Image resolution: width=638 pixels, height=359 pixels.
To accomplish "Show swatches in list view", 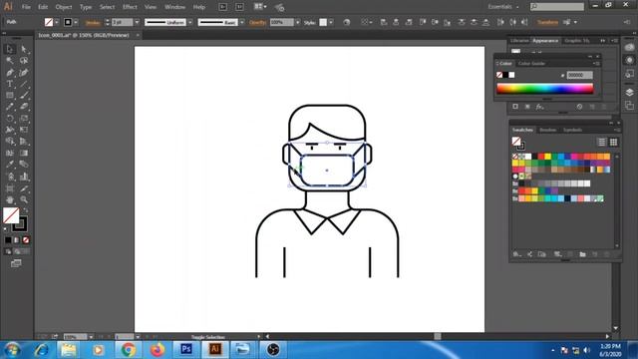I will click(601, 142).
